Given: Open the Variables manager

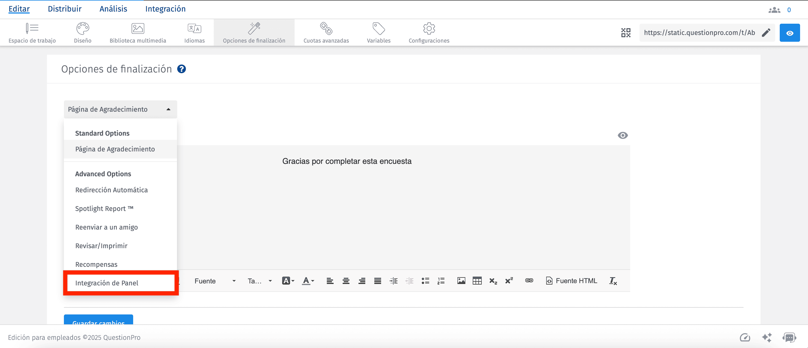Looking at the screenshot, I should click(379, 32).
